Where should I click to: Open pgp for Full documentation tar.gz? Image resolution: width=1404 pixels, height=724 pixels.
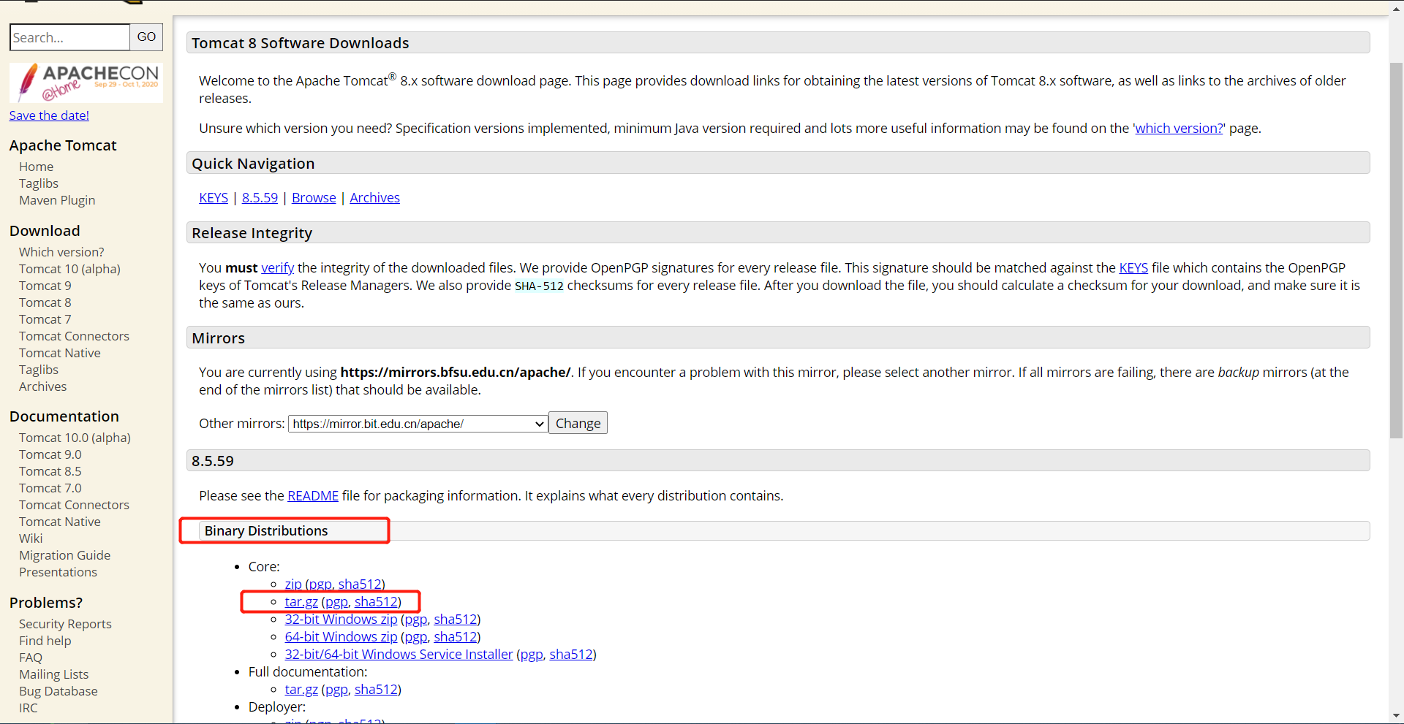point(336,690)
